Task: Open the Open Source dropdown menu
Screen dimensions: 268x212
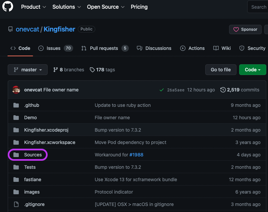Action: click(x=106, y=7)
